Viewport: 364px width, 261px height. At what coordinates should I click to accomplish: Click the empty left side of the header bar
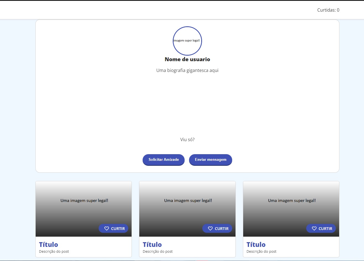(83, 10)
